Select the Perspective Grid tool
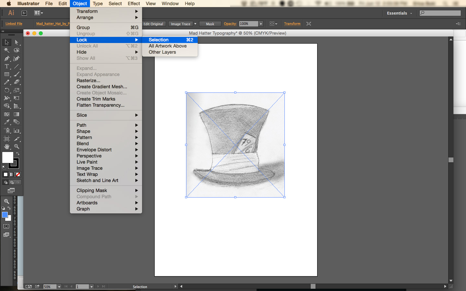Image resolution: width=466 pixels, height=291 pixels. pos(17,106)
